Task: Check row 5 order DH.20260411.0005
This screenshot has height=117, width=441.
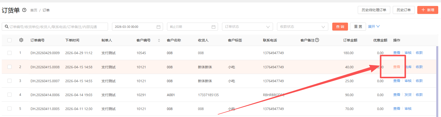Action: [x=9, y=109]
